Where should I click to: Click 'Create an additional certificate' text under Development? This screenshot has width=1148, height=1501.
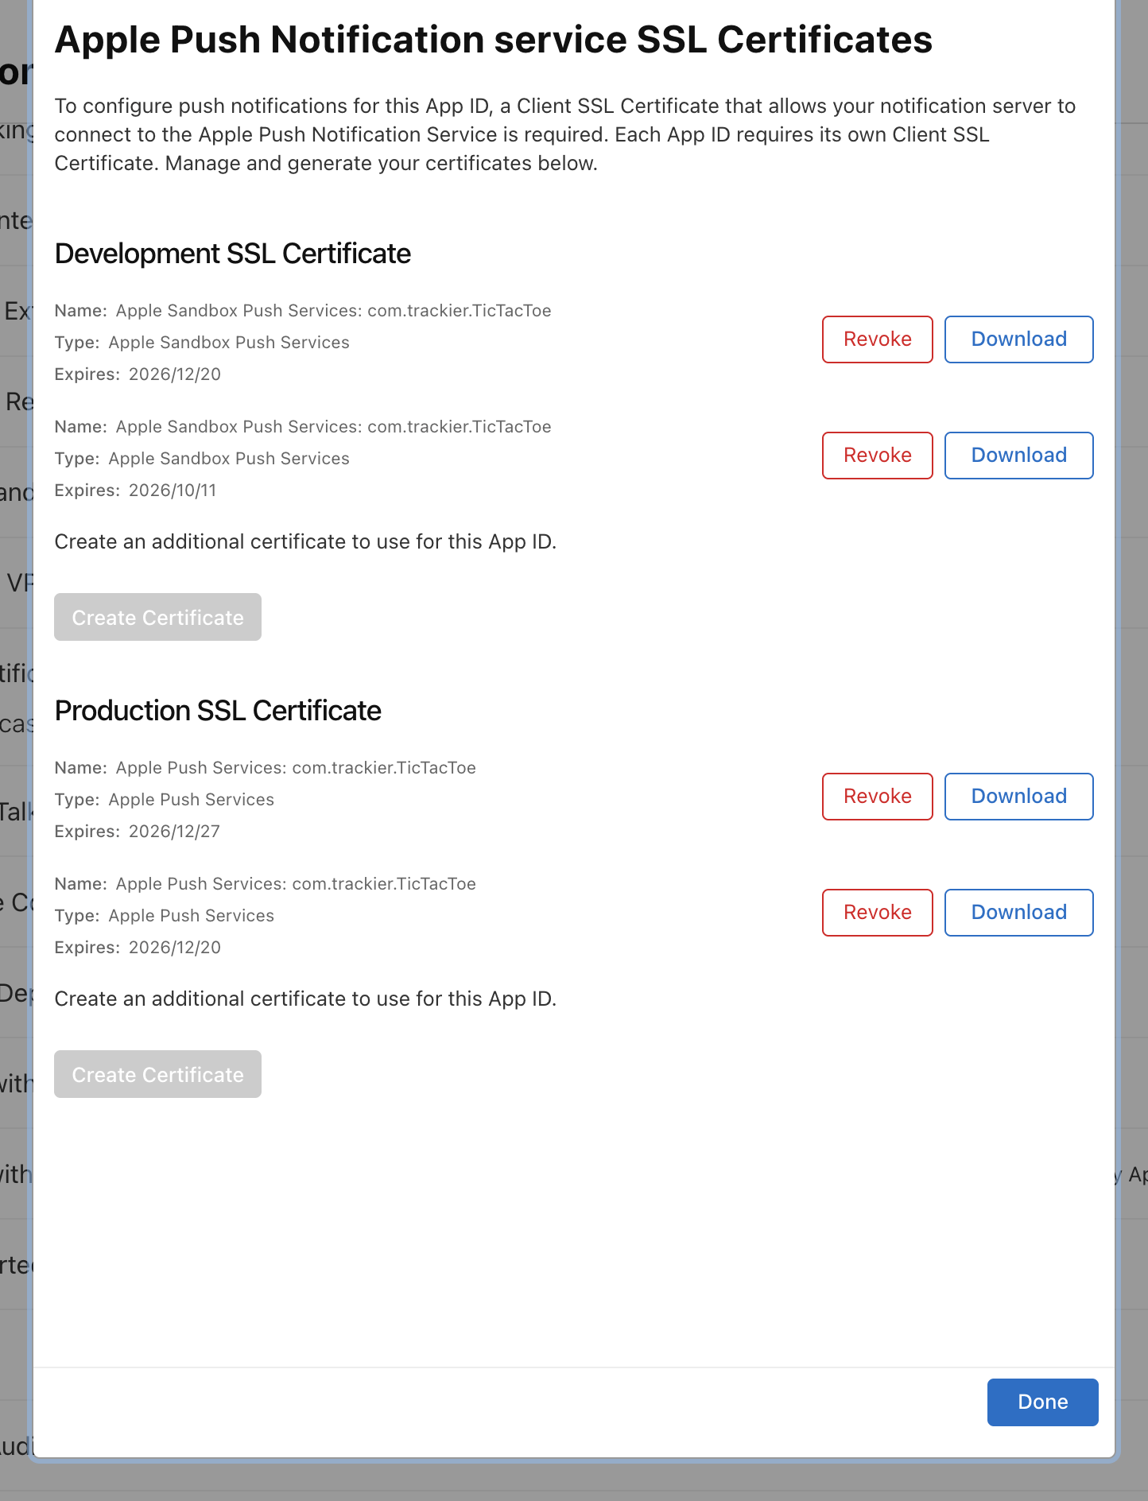(x=305, y=541)
